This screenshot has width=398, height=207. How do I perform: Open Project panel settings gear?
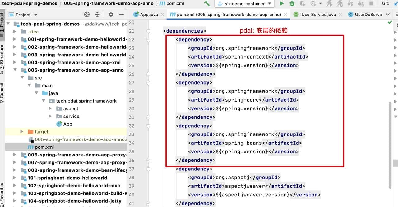(111, 15)
